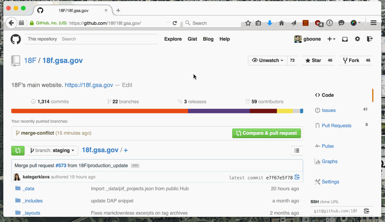Open the _data folder

tap(29, 189)
